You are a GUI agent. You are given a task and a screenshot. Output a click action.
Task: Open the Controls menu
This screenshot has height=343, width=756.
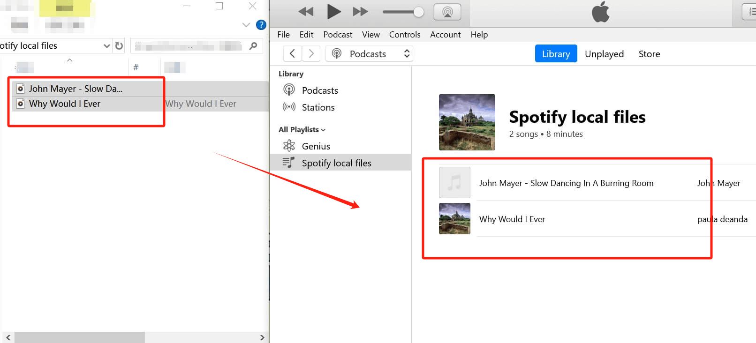405,35
